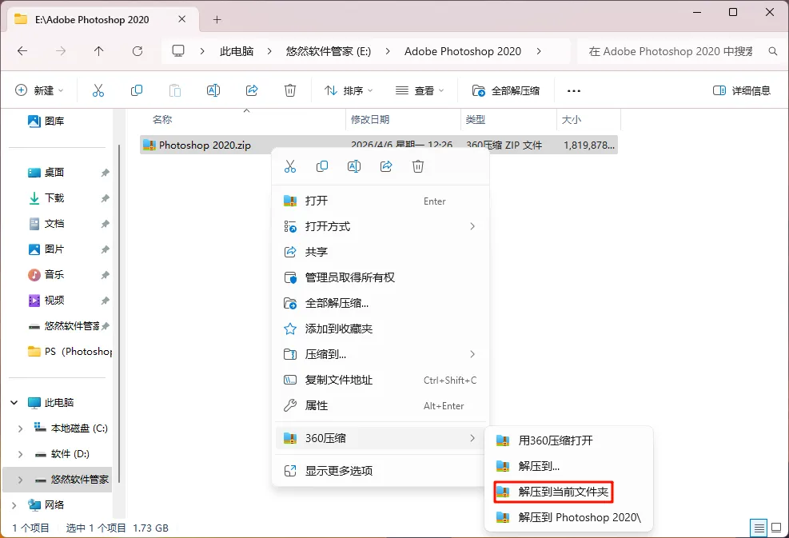This screenshot has width=789, height=538.
Task: Choose 解压到... in the submenu
Action: [568, 466]
